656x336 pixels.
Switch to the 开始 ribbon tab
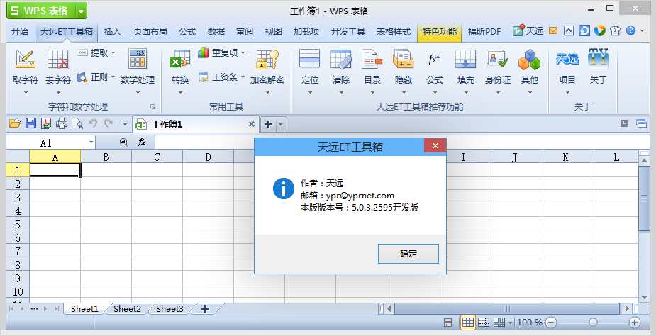point(20,31)
